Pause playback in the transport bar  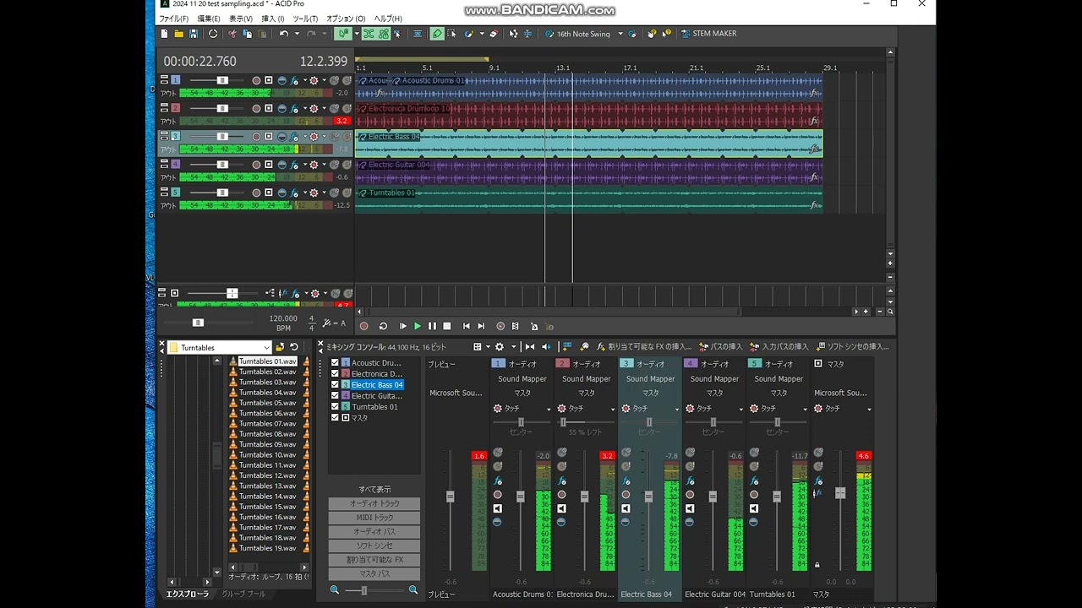pyautogui.click(x=432, y=326)
